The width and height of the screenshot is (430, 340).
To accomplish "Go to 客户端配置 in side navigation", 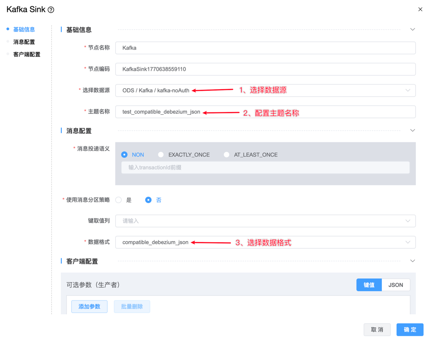I will click(27, 54).
